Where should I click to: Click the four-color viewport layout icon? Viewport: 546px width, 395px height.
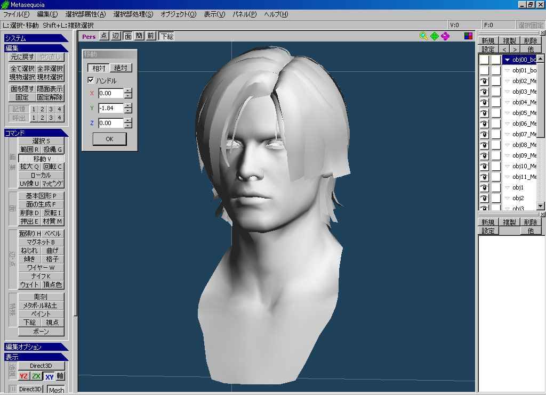pyautogui.click(x=468, y=36)
